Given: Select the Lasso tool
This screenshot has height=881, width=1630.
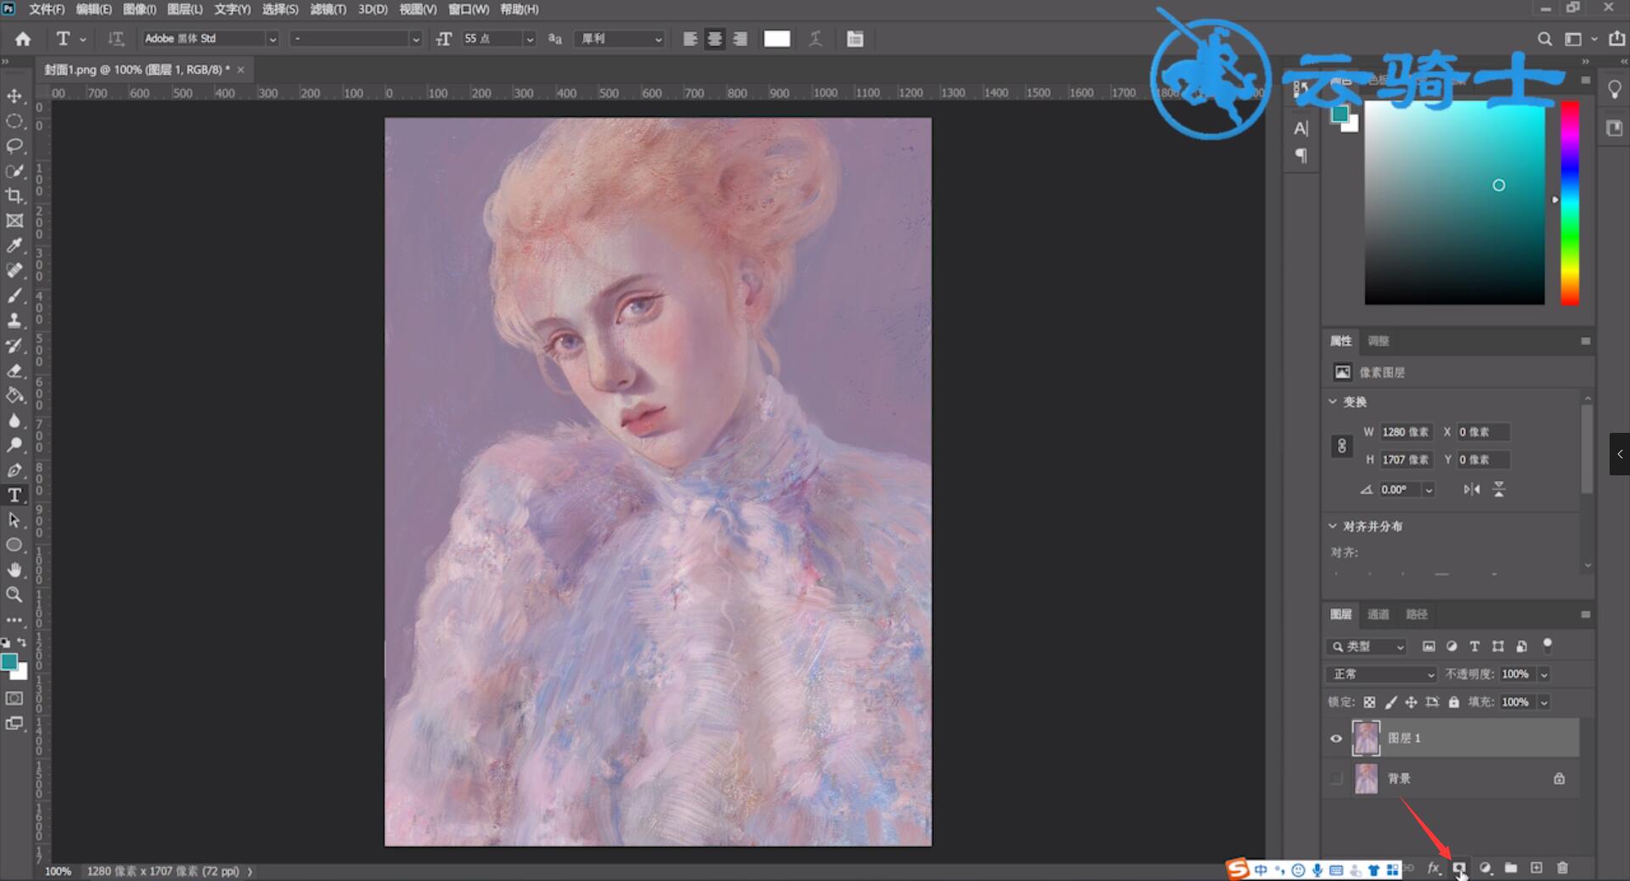Looking at the screenshot, I should pos(14,146).
